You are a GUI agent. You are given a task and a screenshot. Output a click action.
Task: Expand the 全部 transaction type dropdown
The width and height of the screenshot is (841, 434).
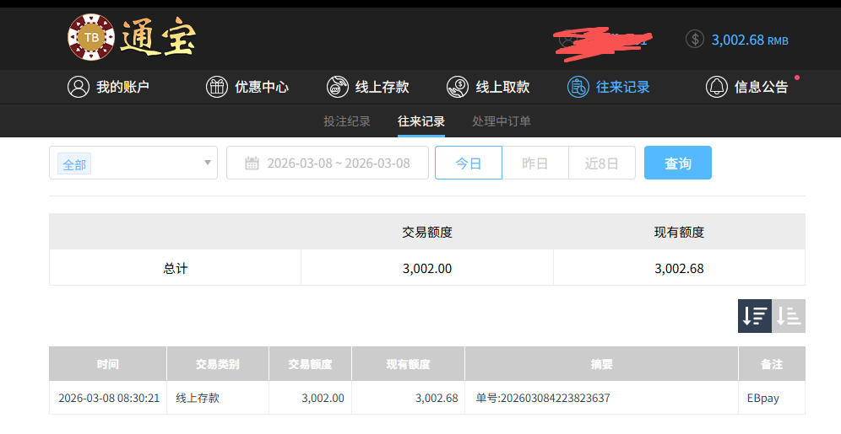208,163
